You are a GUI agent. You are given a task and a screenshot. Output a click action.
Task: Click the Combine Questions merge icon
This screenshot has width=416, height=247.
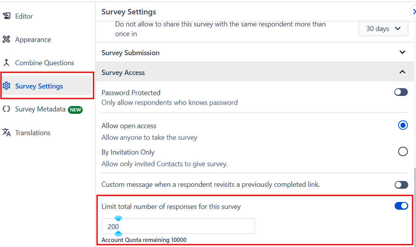click(7, 63)
